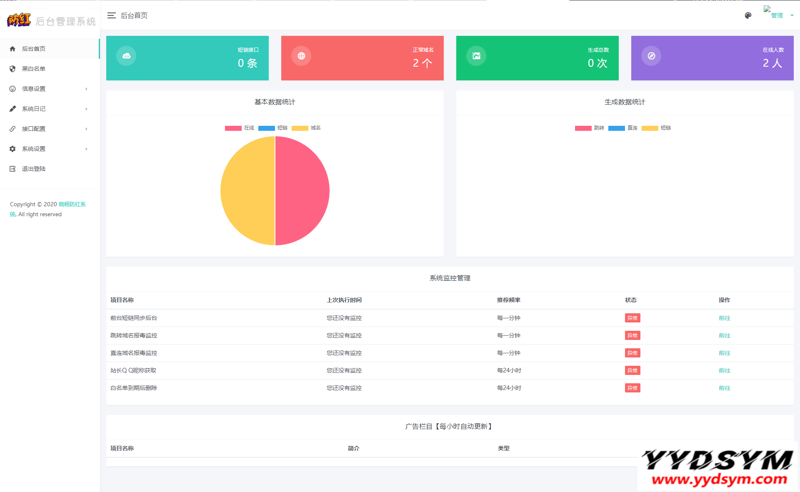Open the 黑白名单 sidebar menu item

50,69
